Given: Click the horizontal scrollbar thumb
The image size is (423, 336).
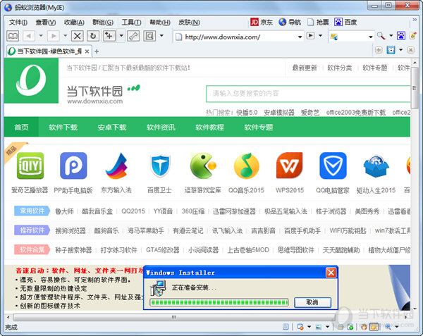Looking at the screenshot, I should click(x=174, y=318).
